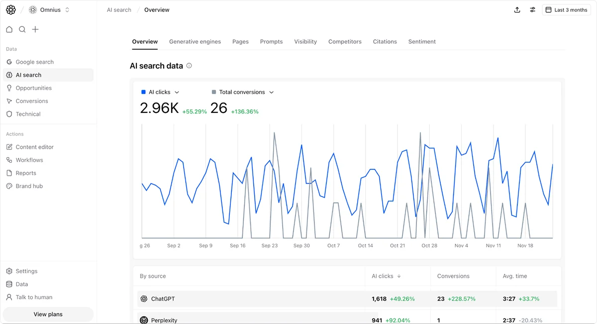
Task: Click the View plans button
Action: click(x=48, y=314)
